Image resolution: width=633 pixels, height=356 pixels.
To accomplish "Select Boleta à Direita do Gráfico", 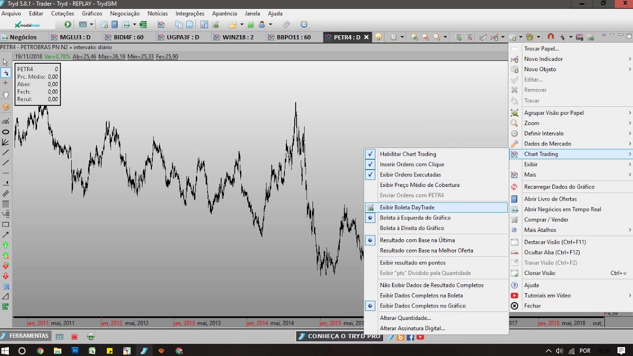I will 436,228.
